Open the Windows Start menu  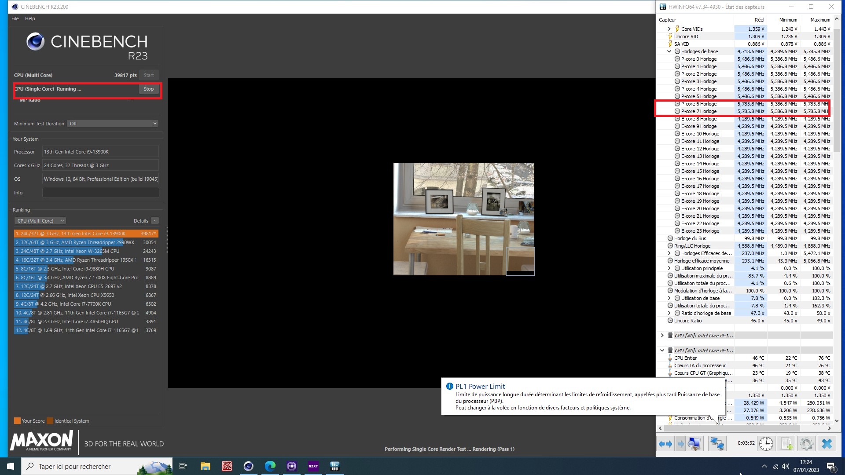coord(11,466)
